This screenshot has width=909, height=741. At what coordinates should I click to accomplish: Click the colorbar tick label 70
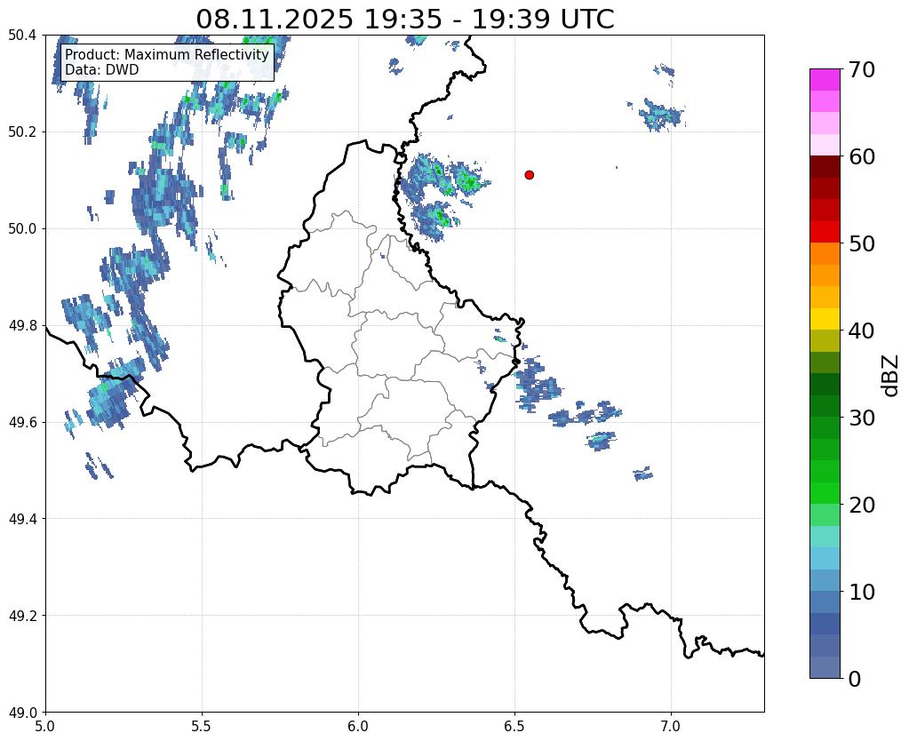click(862, 69)
